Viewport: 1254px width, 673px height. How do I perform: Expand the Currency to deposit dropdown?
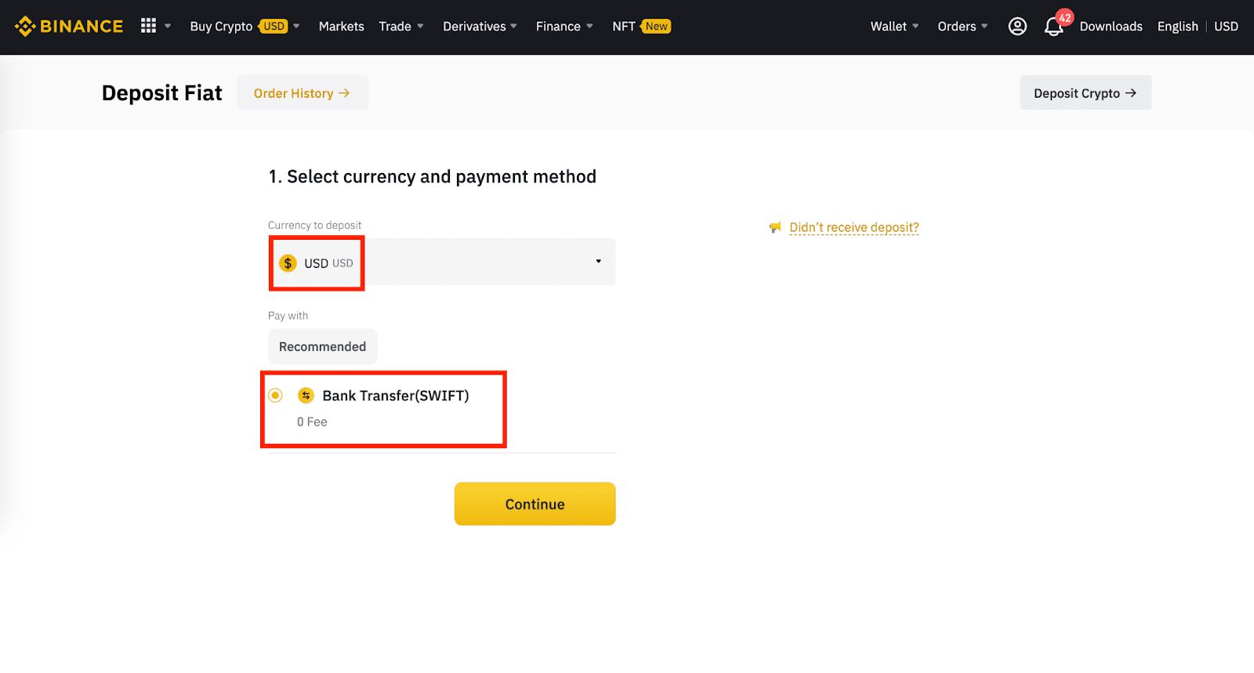598,262
